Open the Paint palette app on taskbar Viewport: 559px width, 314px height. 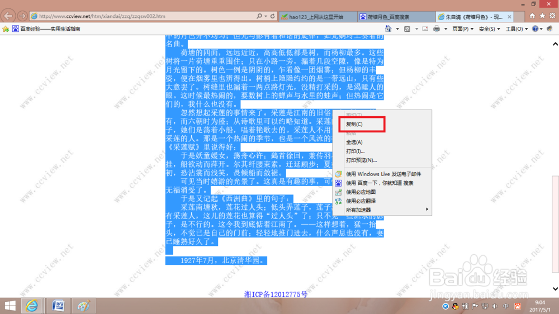tap(83, 306)
